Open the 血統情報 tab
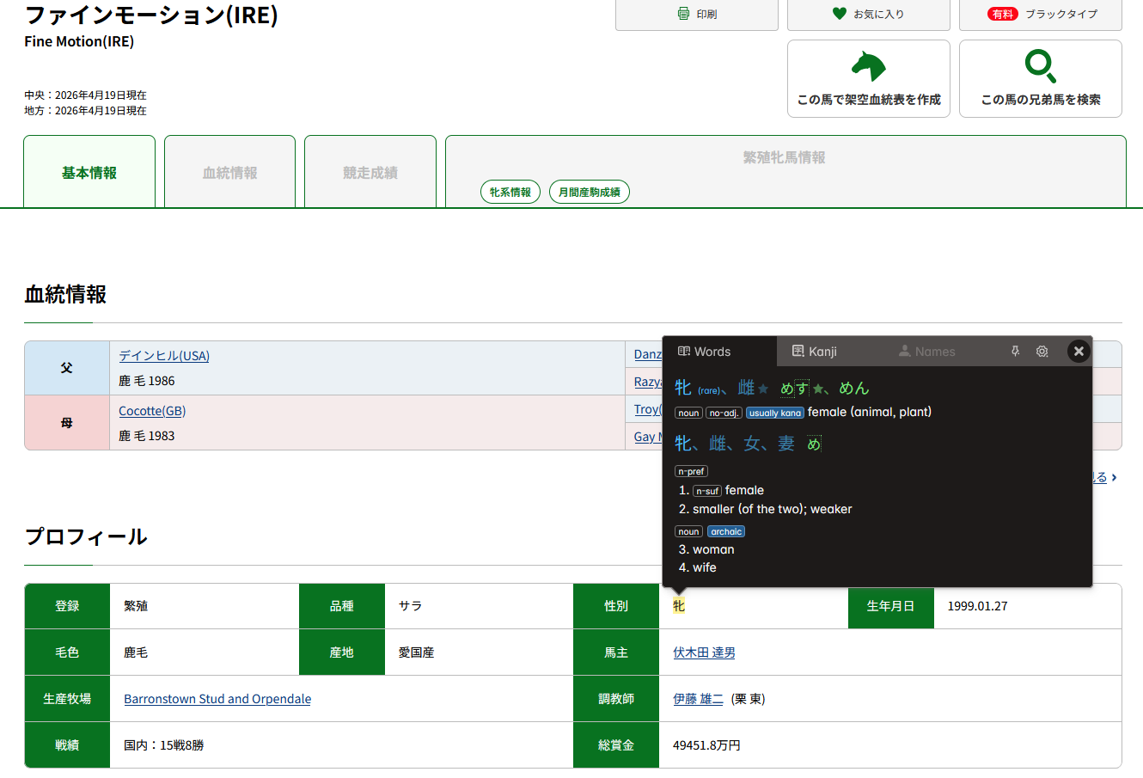This screenshot has height=778, width=1143. tap(229, 172)
